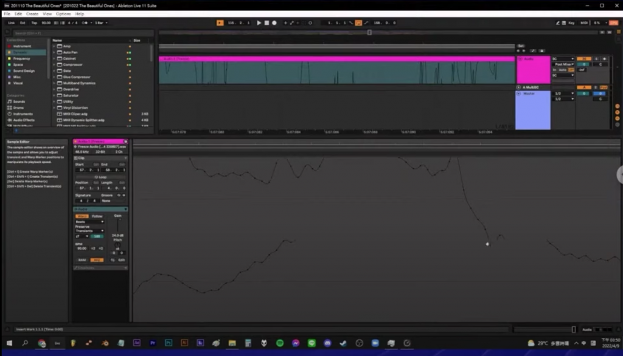623x356 pixels.
Task: Select Draw Mode pencil icon
Action: click(x=557, y=23)
